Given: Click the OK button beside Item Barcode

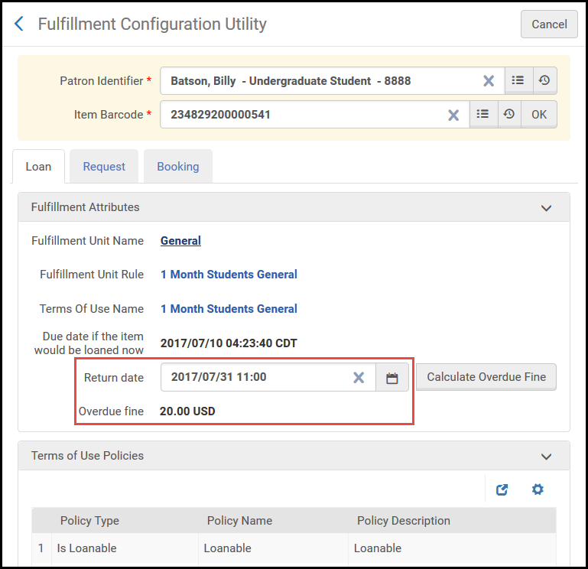Looking at the screenshot, I should point(539,114).
